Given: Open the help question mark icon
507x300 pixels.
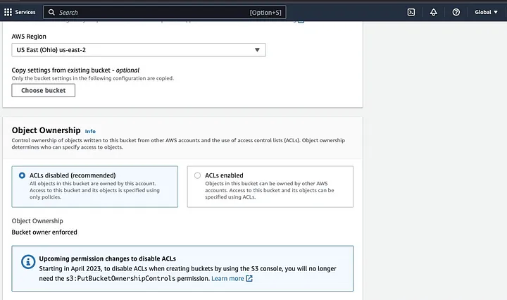Looking at the screenshot, I should [x=456, y=12].
